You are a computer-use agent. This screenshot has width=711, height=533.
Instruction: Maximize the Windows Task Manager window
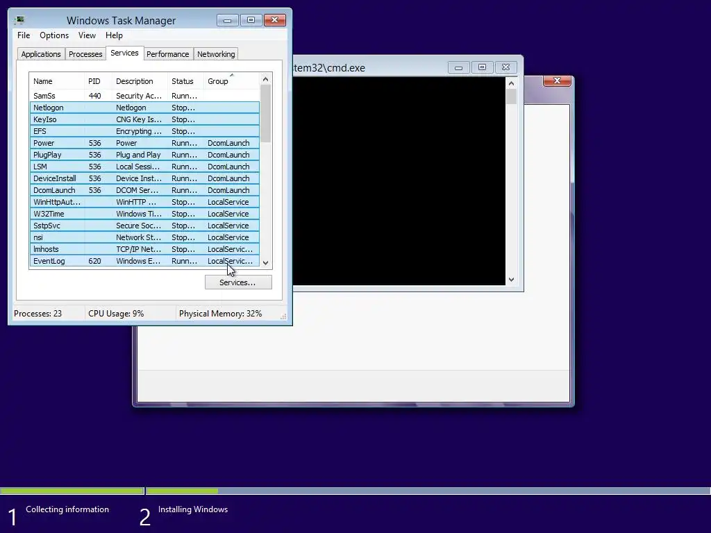pos(251,20)
